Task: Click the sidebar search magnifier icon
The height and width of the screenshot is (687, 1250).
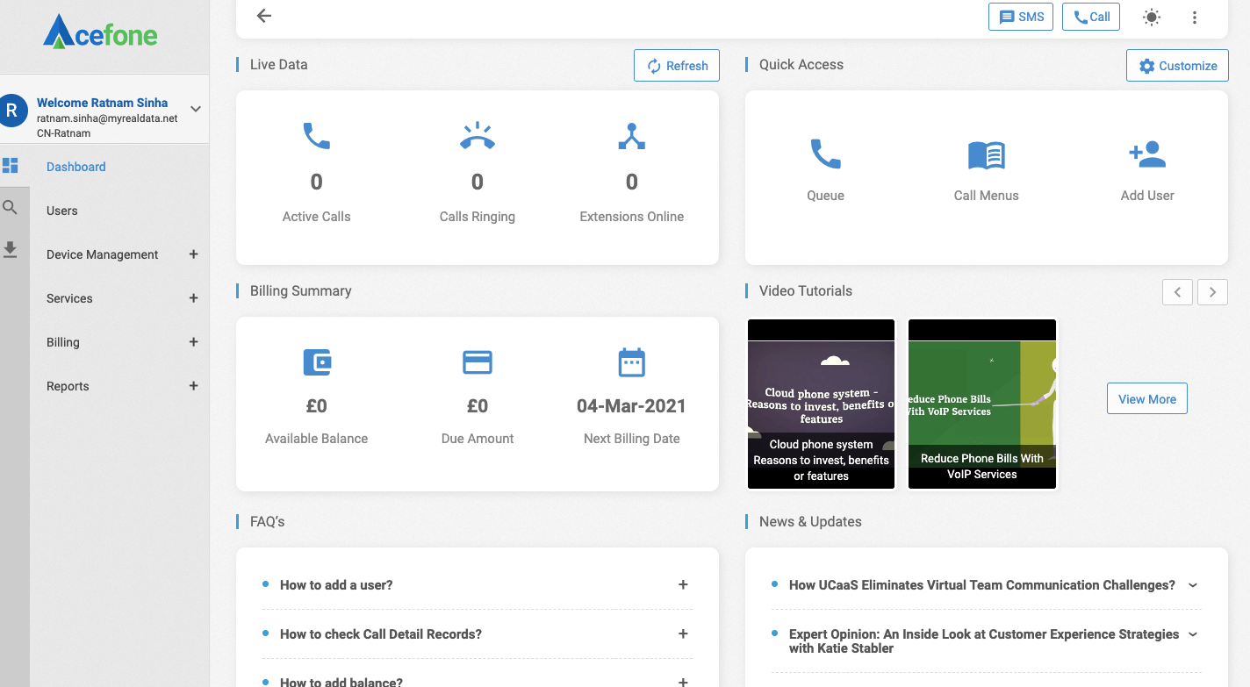Action: click(10, 208)
